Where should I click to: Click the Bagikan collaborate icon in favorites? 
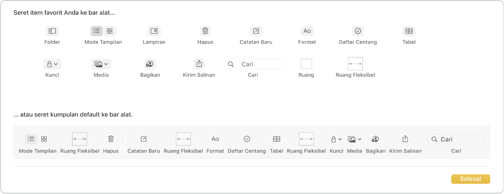coord(150,64)
